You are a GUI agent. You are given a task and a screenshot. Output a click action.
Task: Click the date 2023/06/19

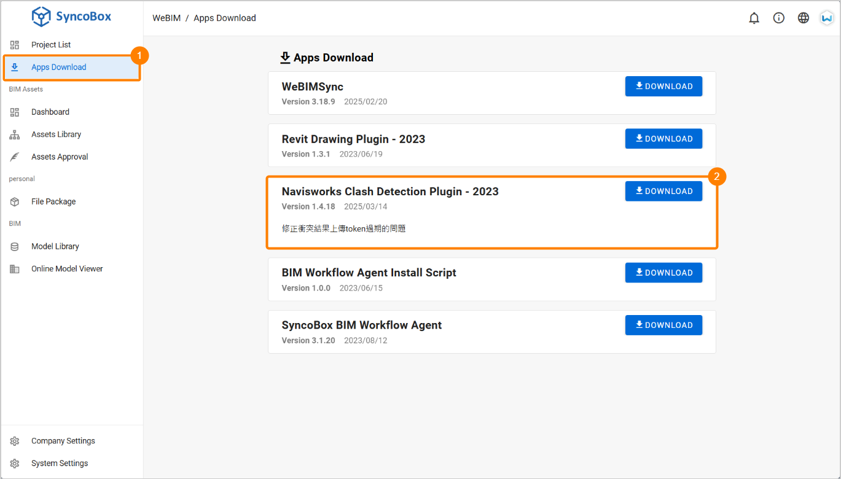pyautogui.click(x=361, y=154)
